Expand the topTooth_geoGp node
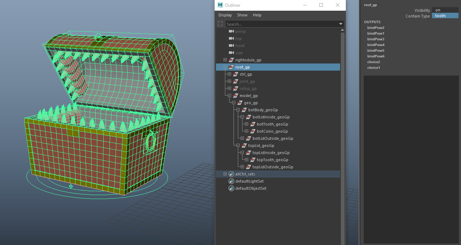Screen dimensions: 461x245 (x=246, y=160)
